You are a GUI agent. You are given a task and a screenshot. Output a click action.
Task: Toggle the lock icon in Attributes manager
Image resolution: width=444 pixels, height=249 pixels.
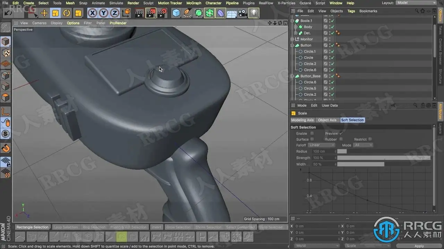423,105
